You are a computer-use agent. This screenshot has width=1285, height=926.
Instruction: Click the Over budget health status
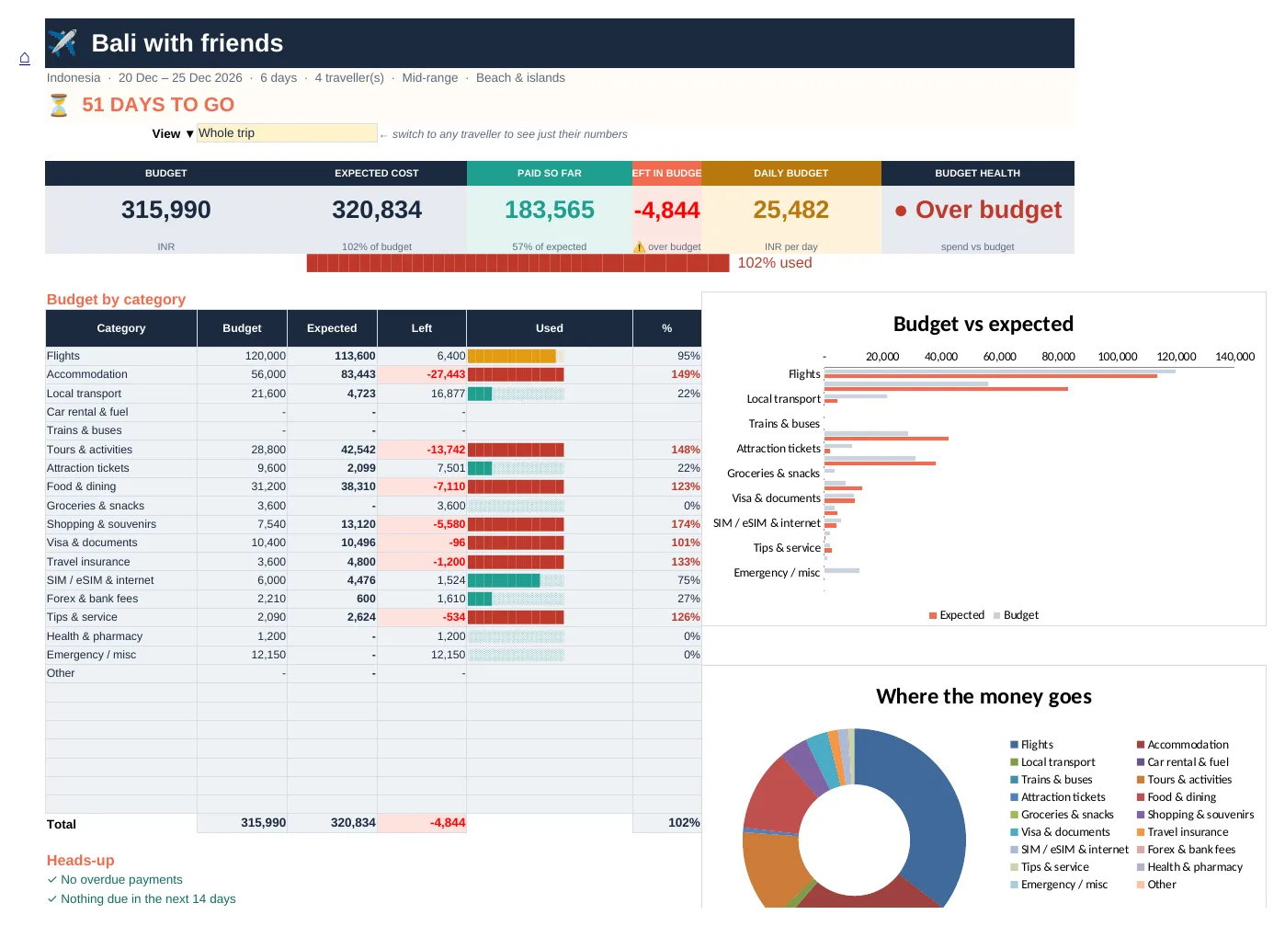[x=978, y=211]
